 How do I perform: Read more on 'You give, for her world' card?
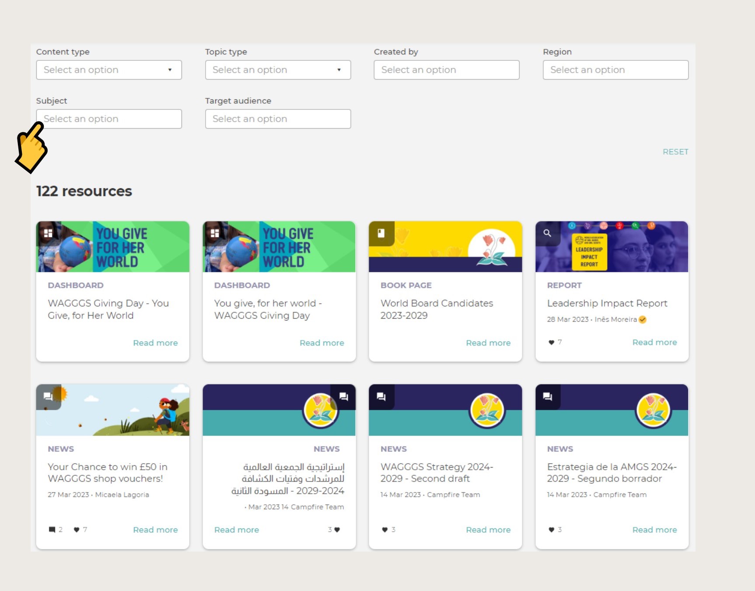click(x=322, y=343)
